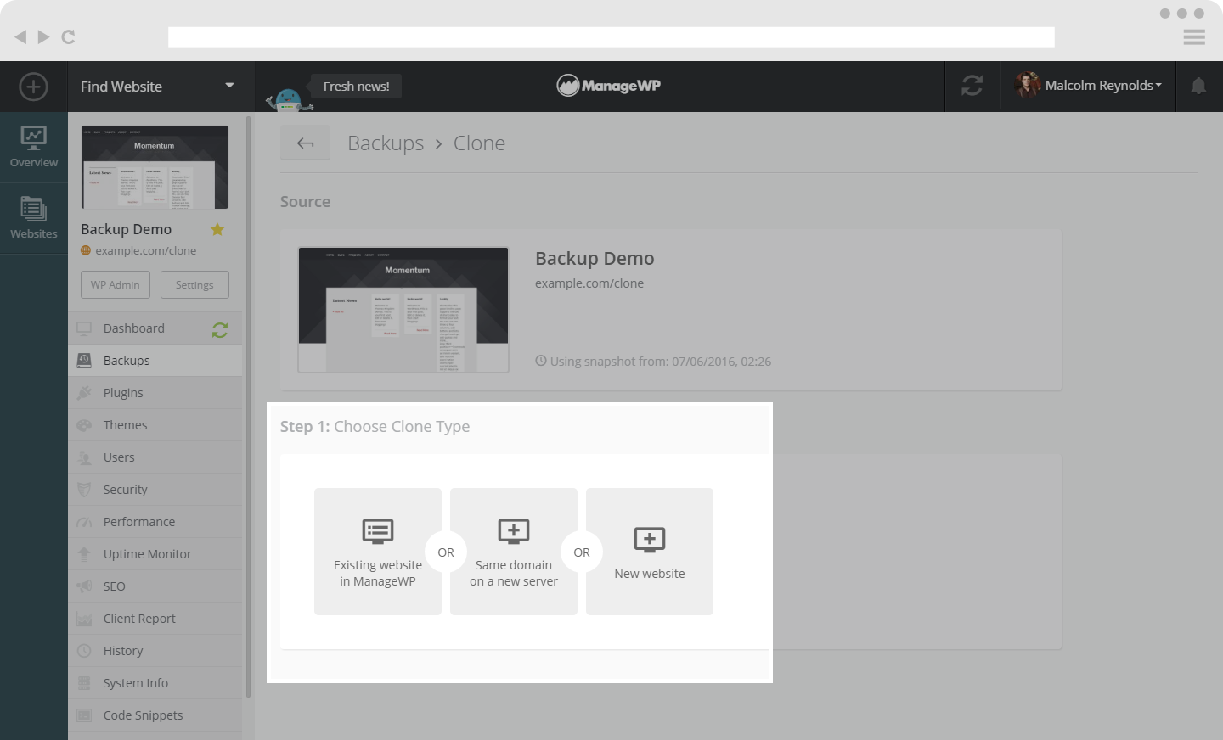Open Performance in the site menu
The image size is (1223, 740).
click(155, 522)
